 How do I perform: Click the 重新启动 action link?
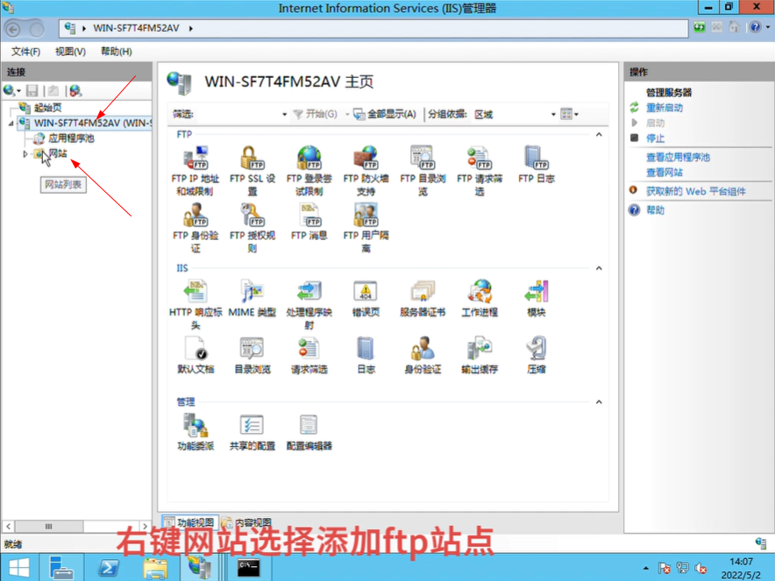(665, 108)
